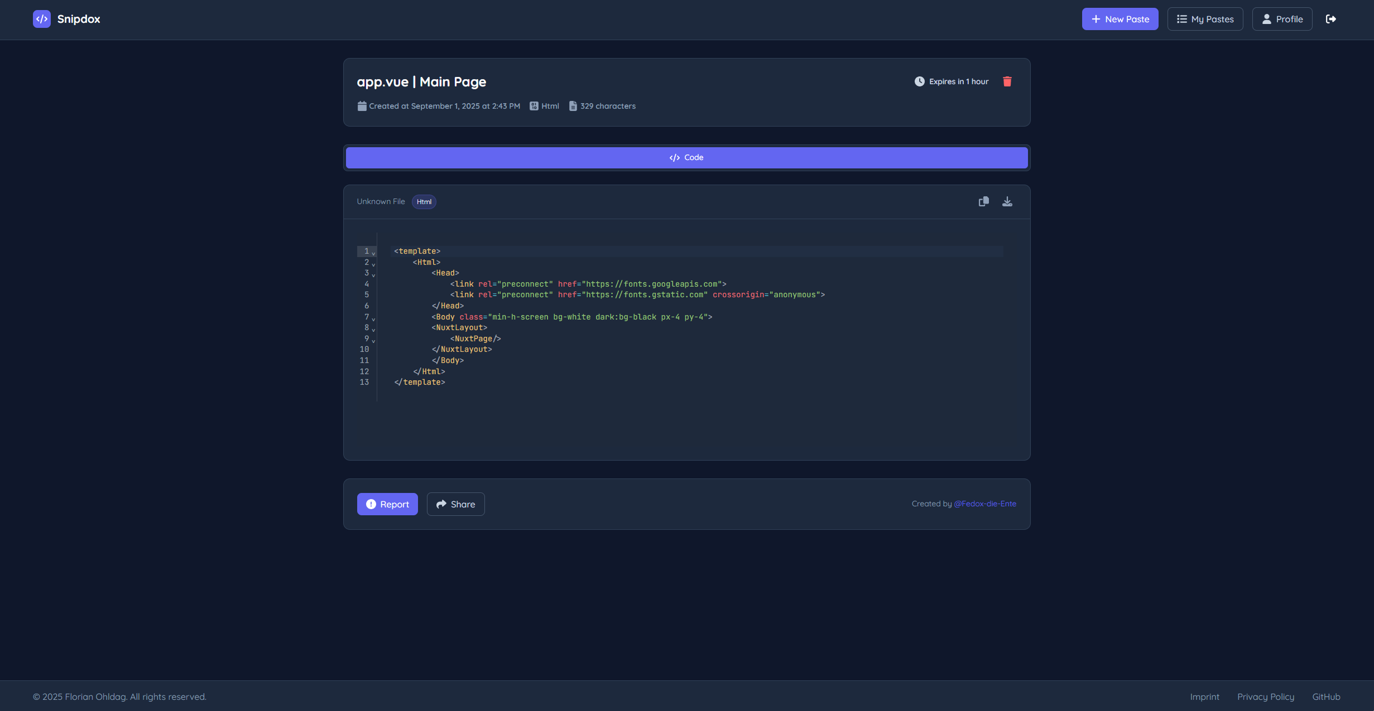The image size is (1374, 711).
Task: Share this paste
Action: 455,504
